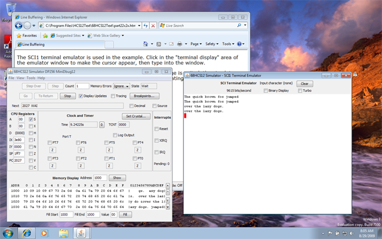
Task: Click the Memory Display Address field
Action: pos(100,178)
